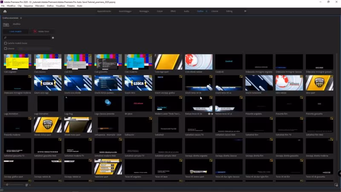The image size is (341, 192).
Task: Click the Adobe Stock red logo icon
Action: [35, 32]
